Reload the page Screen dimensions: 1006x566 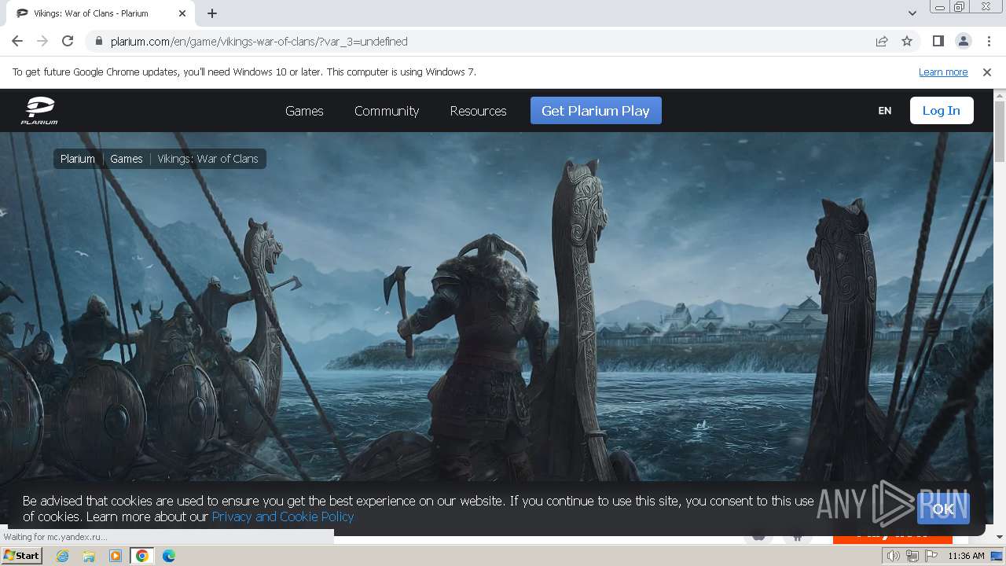coord(68,41)
